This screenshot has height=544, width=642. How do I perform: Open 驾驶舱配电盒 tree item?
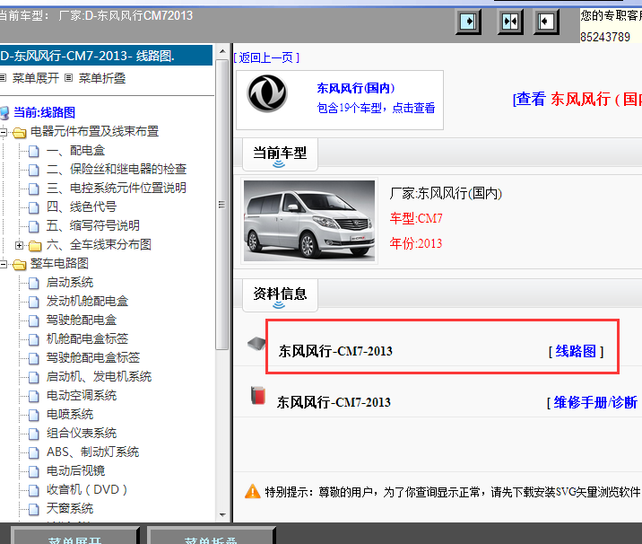(82, 320)
